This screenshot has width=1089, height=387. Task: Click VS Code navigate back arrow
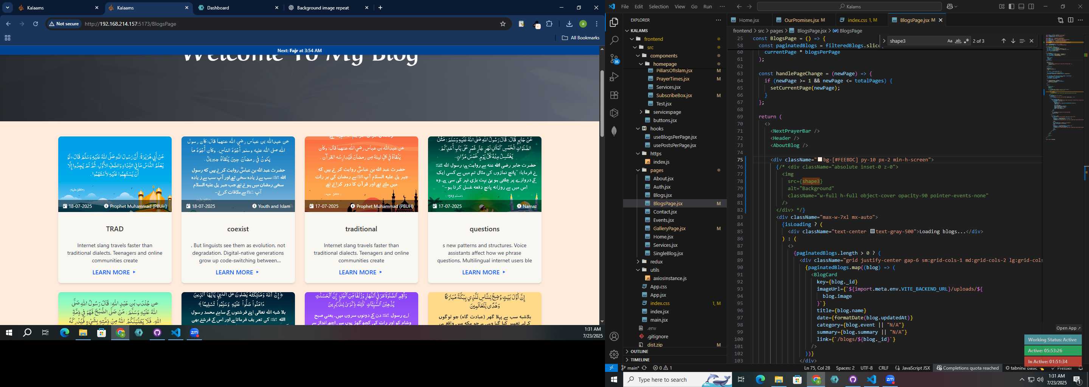click(739, 7)
